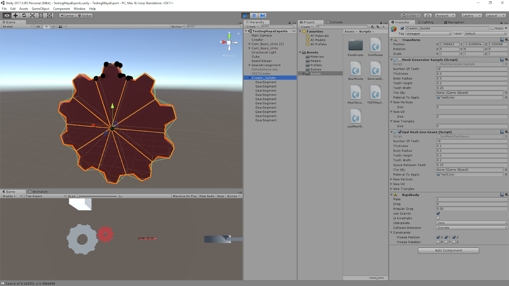Viewport: 509px width, 286px height.
Task: Open the Component menu
Action: [61, 9]
